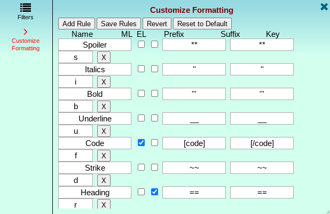Open the Filters list icon
This screenshot has height=214, width=330.
coord(26,7)
